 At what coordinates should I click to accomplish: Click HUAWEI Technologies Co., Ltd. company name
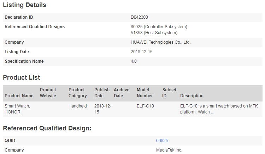tap(160, 42)
